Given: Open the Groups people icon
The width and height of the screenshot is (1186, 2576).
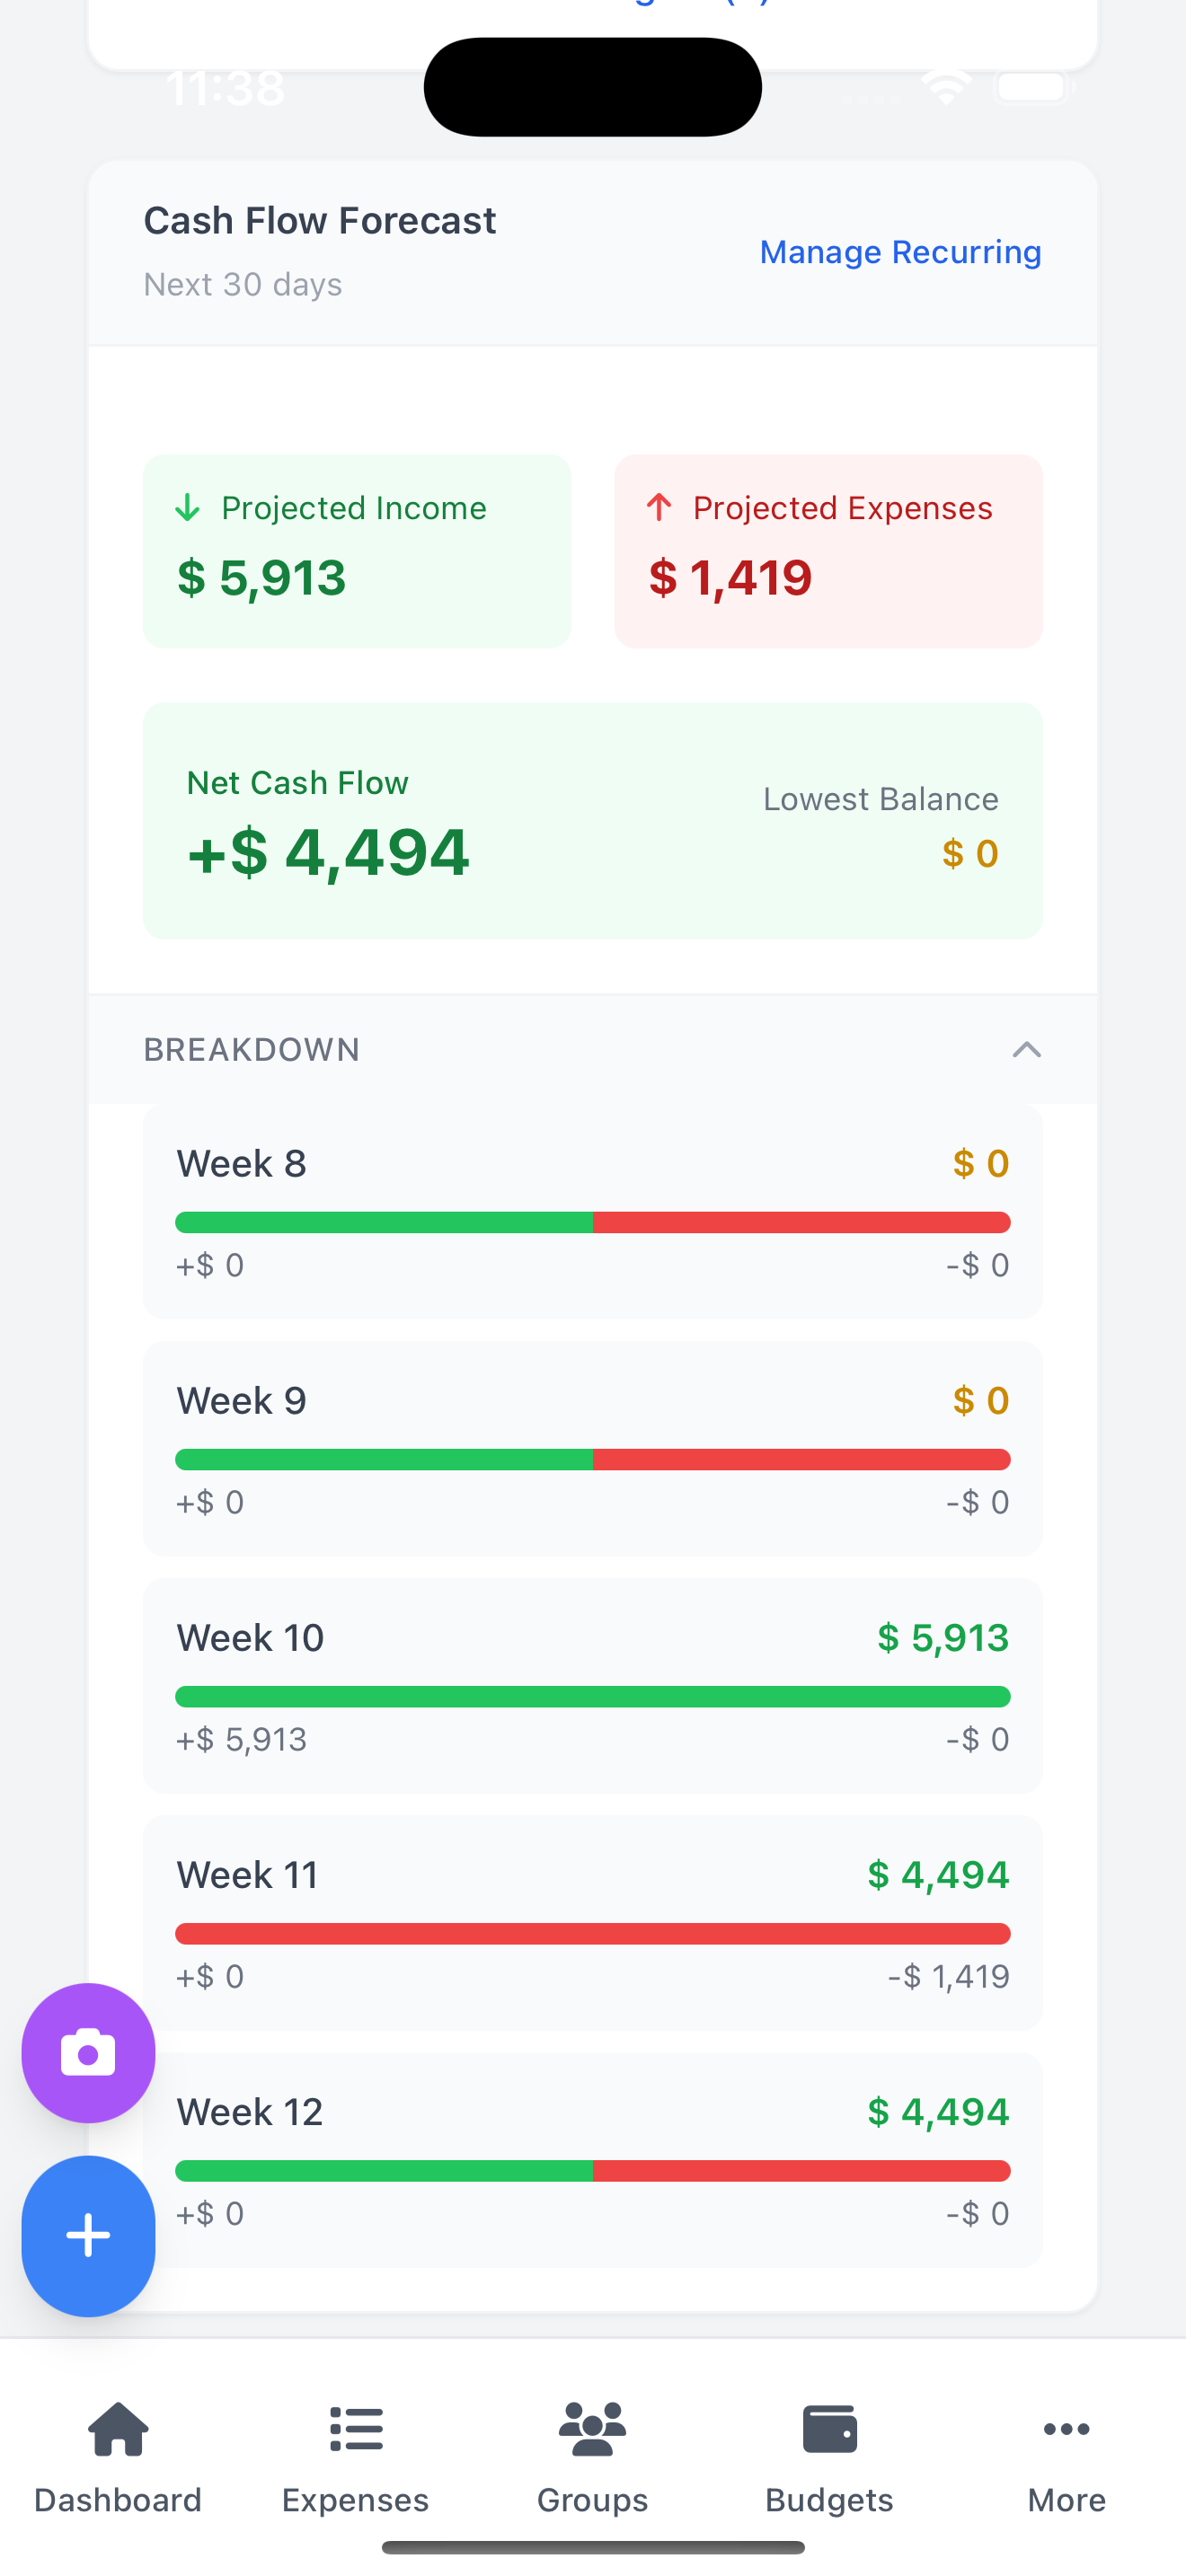Looking at the screenshot, I should (592, 2430).
